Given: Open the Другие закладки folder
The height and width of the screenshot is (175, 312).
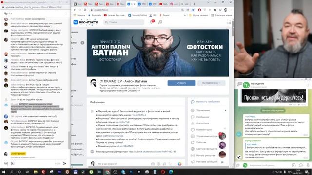Looking at the screenshot, I should point(198,15).
